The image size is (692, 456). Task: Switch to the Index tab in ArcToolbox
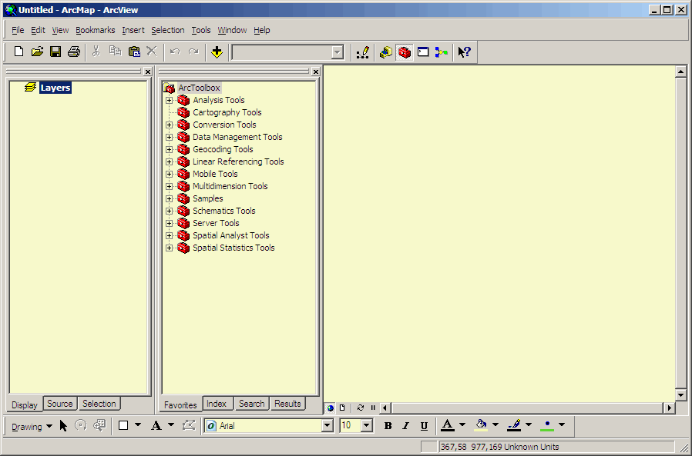click(217, 404)
